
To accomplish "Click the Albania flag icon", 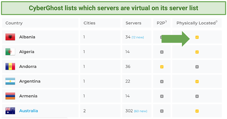I will [10, 37].
